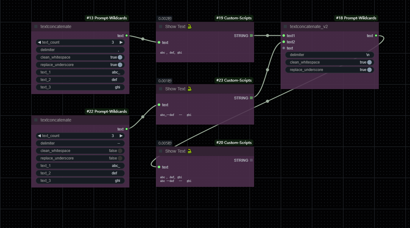This screenshot has height=228, width=410.
Task: Increase text_count in node #13
Action: pyautogui.click(x=121, y=42)
